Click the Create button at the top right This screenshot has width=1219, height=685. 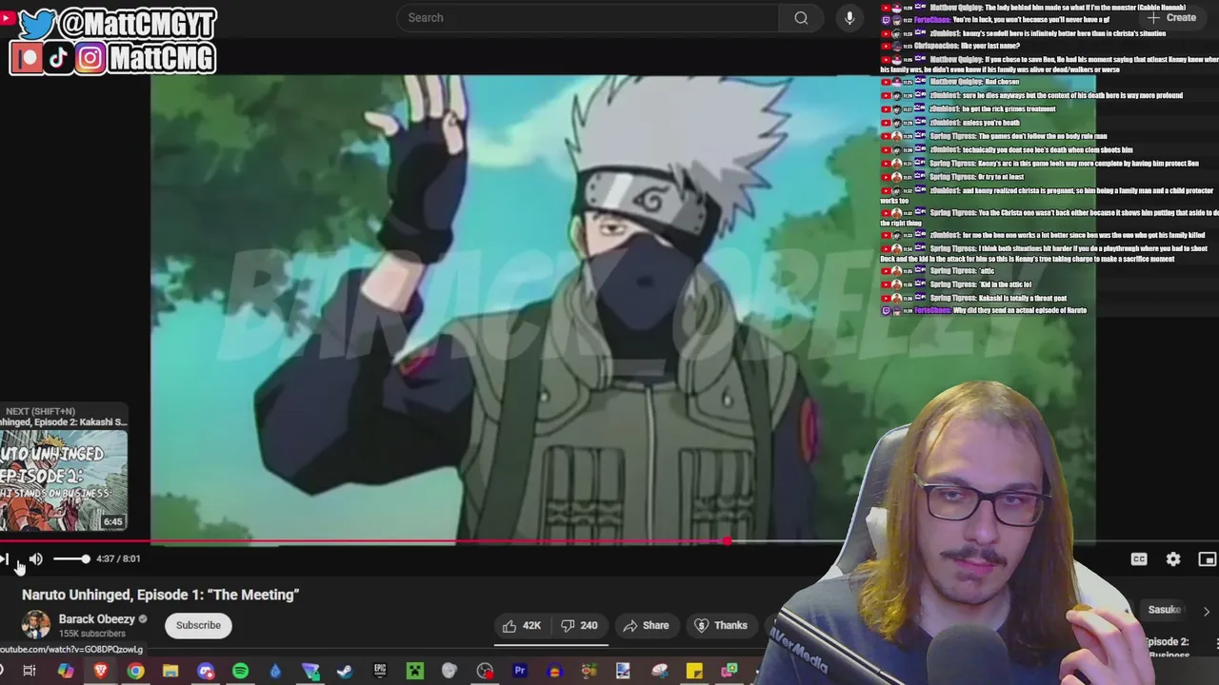coord(1171,17)
